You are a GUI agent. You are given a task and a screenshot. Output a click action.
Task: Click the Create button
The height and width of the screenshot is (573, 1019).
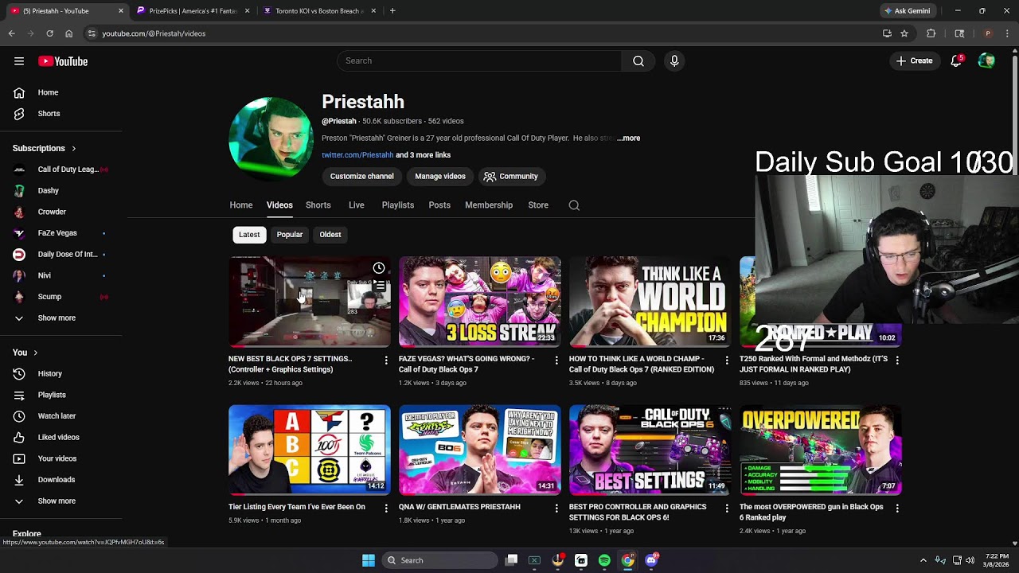(914, 61)
